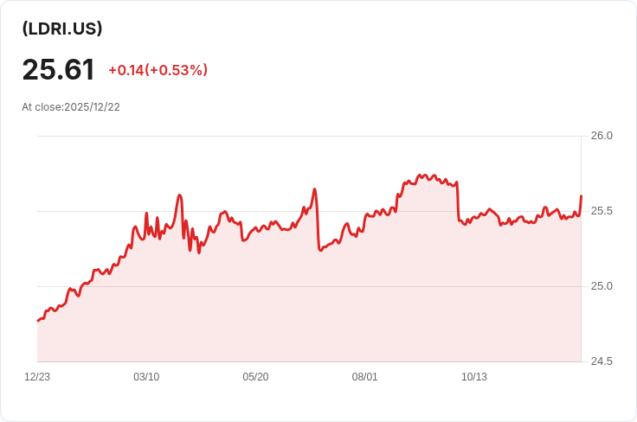Click the chart's highest plateau peak after 08/01
Screen dimensions: 637x422
(x=422, y=176)
